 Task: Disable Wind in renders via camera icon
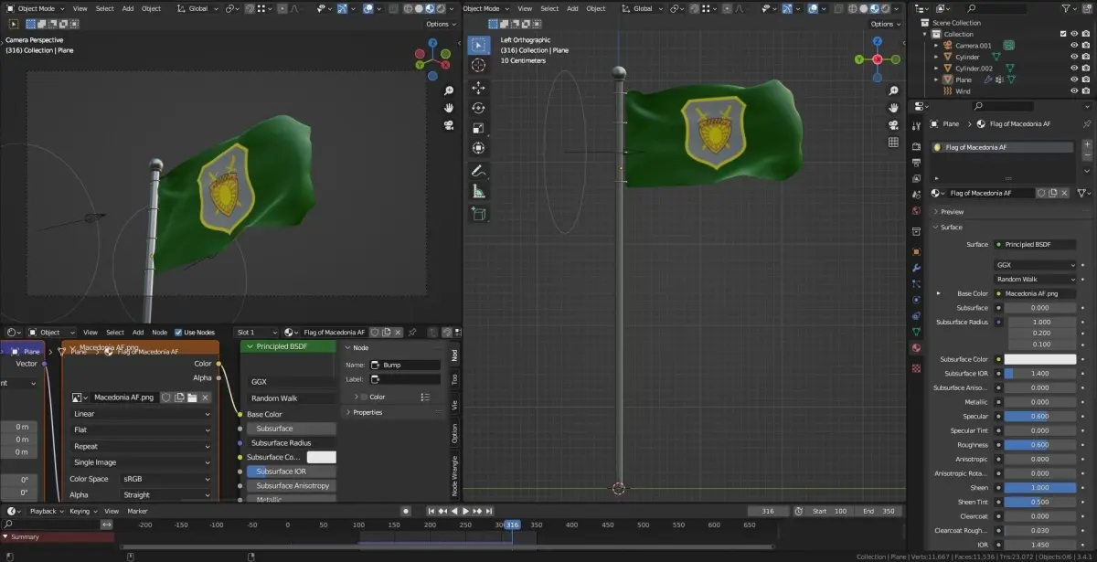tap(1087, 91)
